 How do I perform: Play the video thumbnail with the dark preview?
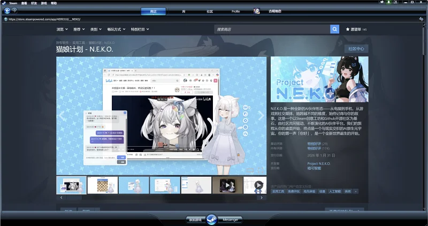[227, 185]
